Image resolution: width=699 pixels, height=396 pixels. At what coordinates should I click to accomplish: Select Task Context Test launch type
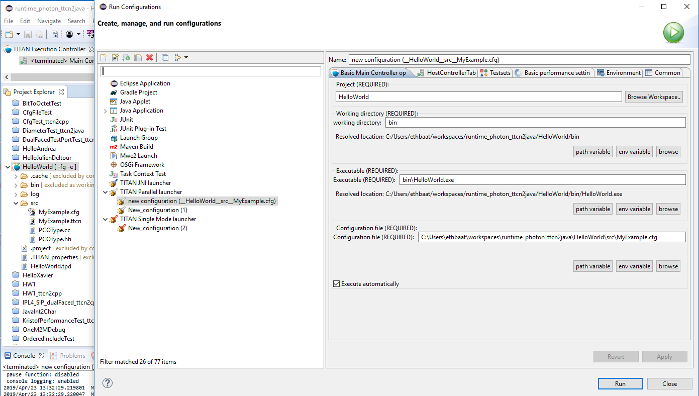138,174
